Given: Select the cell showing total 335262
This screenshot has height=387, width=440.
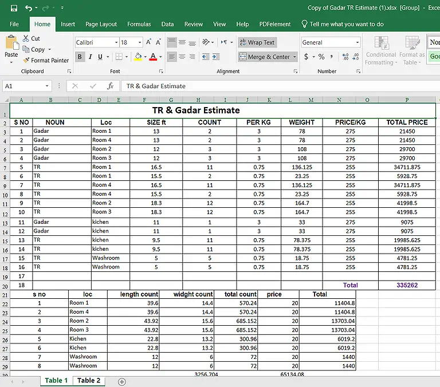Looking at the screenshot, I should coord(407,285).
